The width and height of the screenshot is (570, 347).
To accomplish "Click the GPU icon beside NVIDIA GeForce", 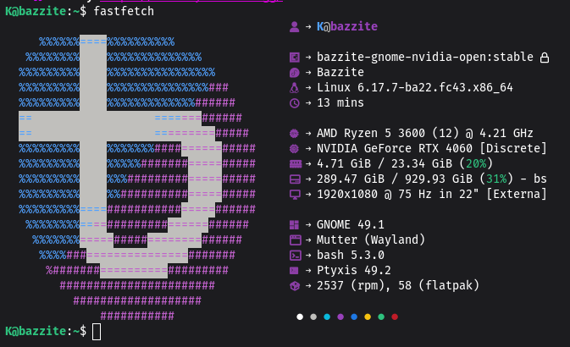I will point(294,149).
